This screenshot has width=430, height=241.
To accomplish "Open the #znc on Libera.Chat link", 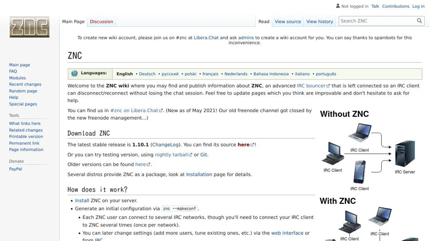I will 136,110.
